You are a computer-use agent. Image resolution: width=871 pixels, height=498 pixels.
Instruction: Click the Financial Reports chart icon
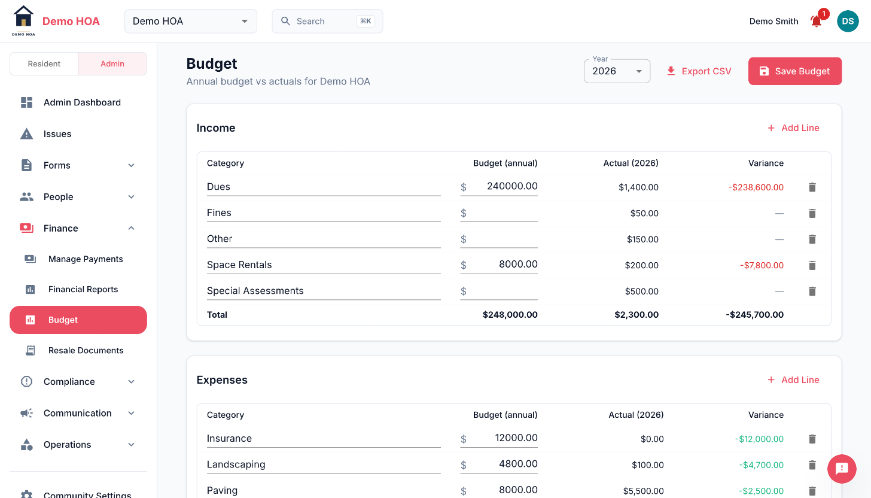(31, 289)
